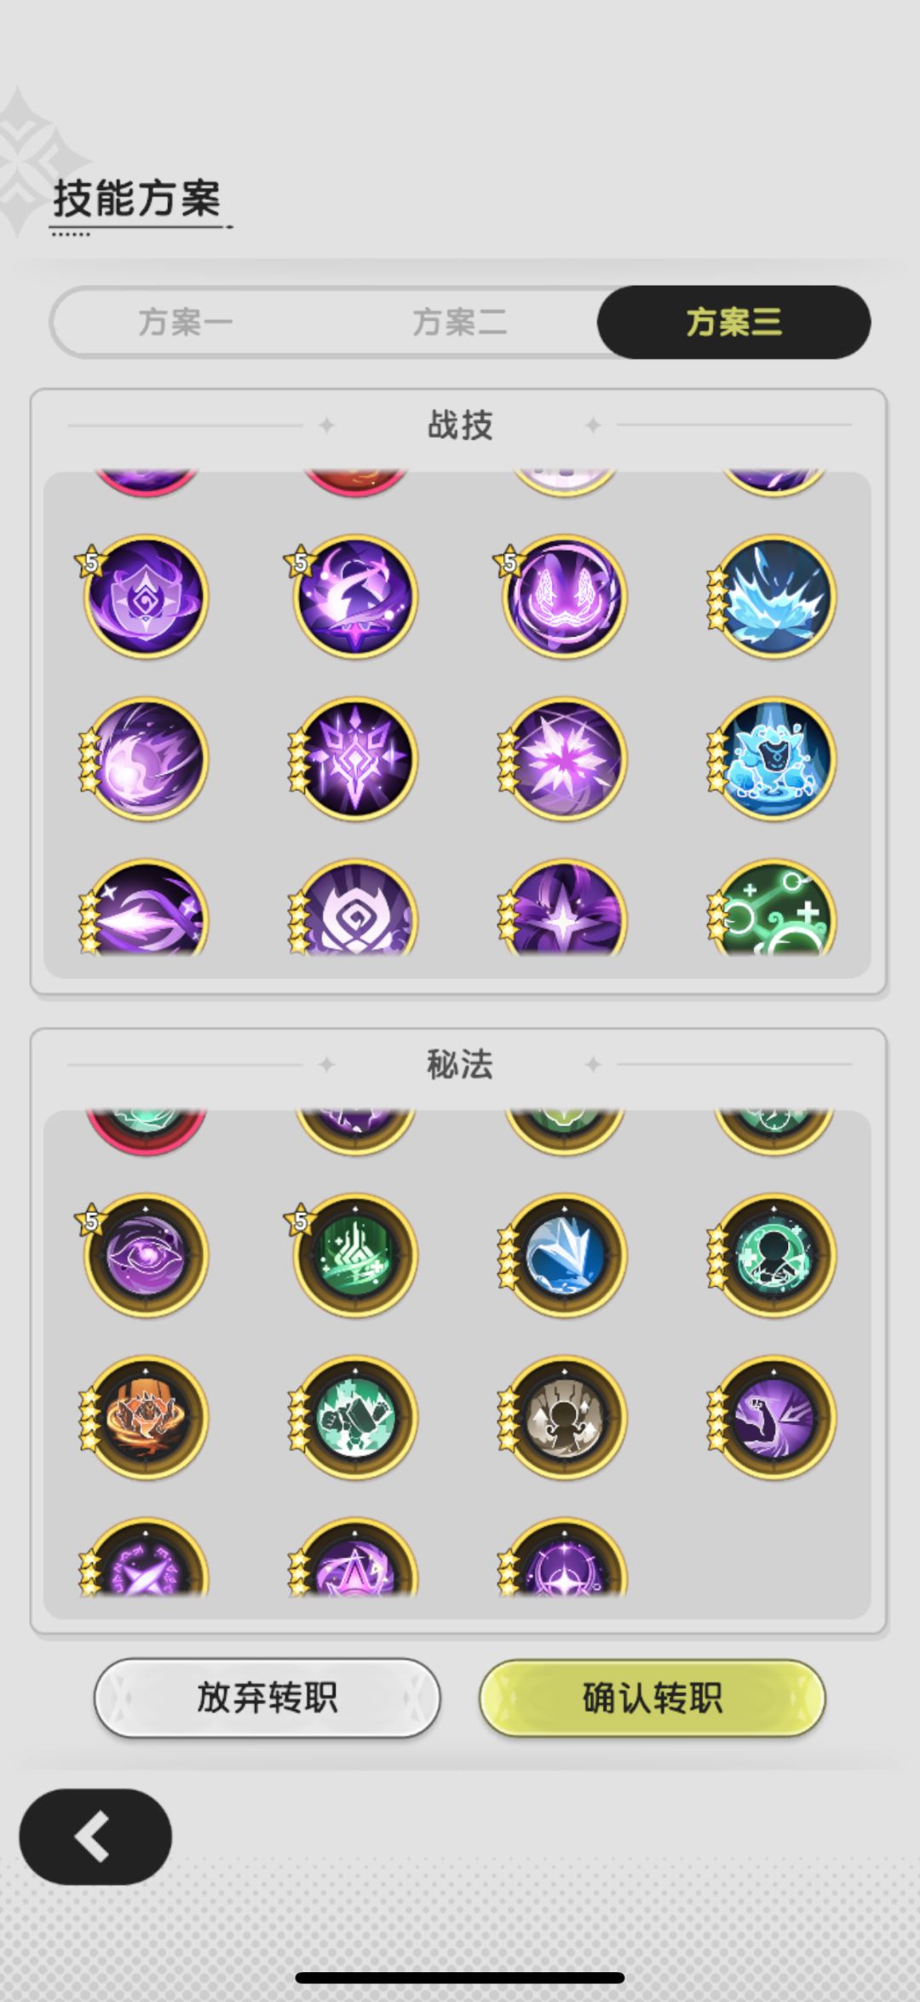Screen dimensions: 920x2002
Task: Confirm with the 确认转职 button
Action: tap(653, 1697)
